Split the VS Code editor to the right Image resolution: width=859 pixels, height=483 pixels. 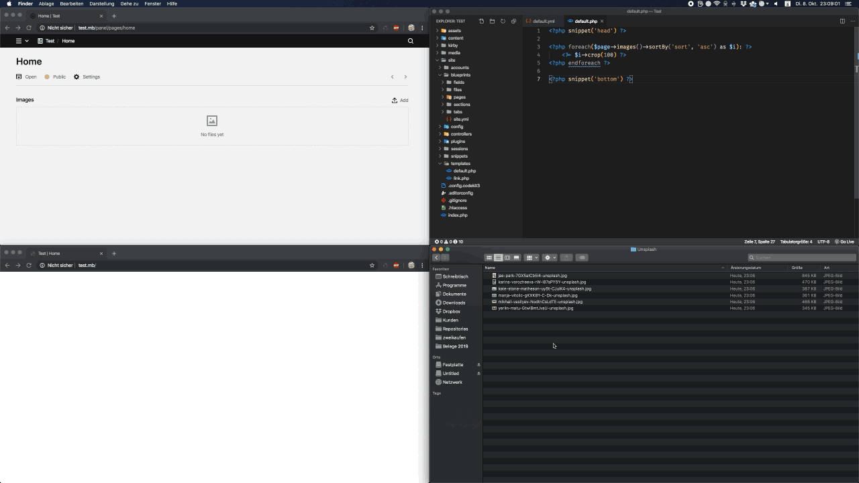click(842, 21)
